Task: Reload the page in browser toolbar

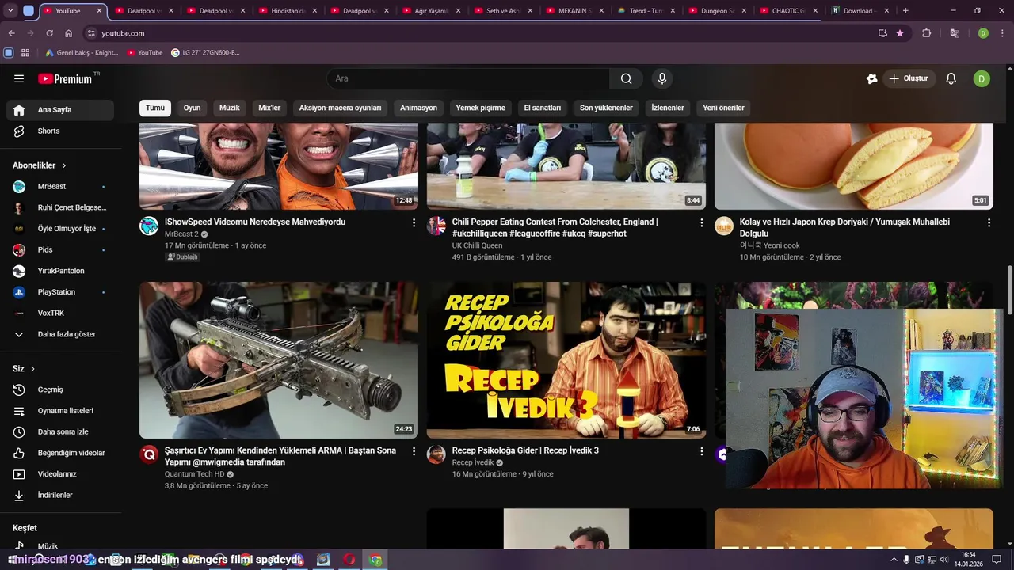Action: click(49, 33)
